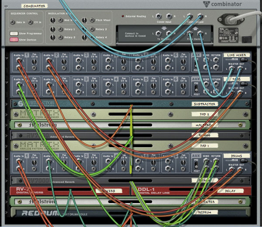Click the Combi Output right jack
Image resolution: width=262 pixels, height=227 pixels.
(x=200, y=16)
